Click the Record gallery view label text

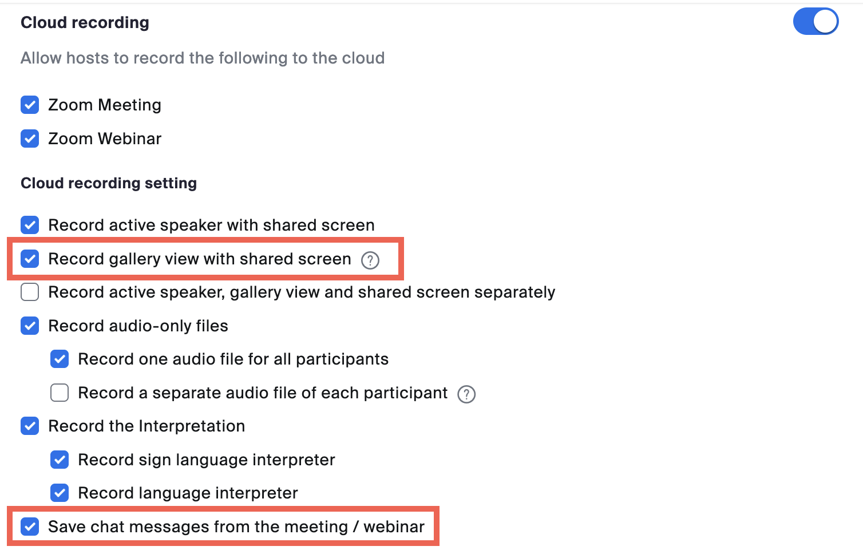click(x=200, y=259)
